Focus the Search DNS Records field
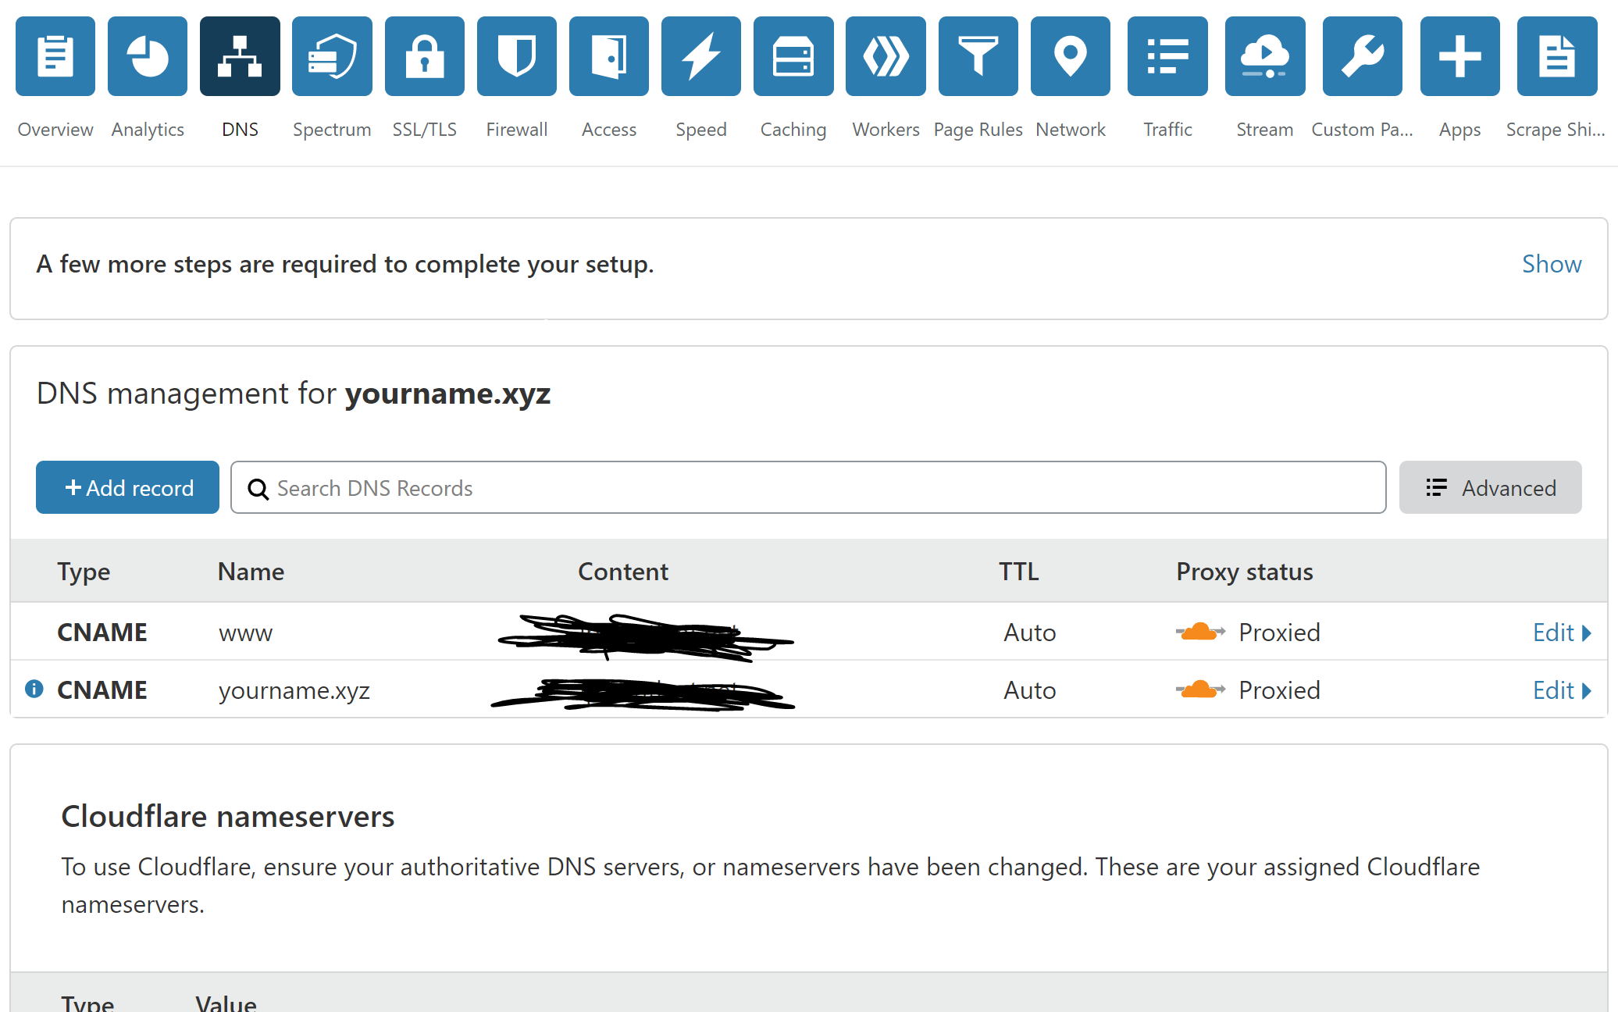The height and width of the screenshot is (1012, 1618). 808,487
